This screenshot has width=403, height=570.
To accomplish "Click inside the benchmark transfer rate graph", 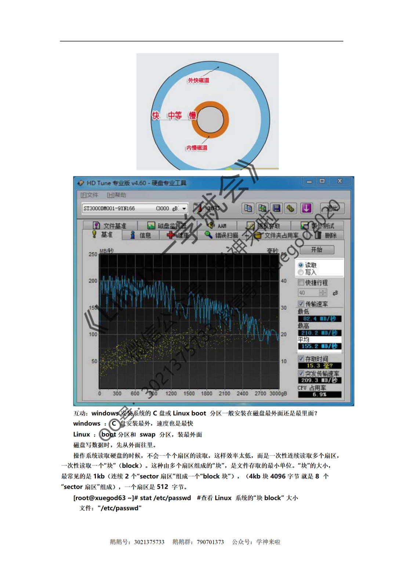I will 189,321.
